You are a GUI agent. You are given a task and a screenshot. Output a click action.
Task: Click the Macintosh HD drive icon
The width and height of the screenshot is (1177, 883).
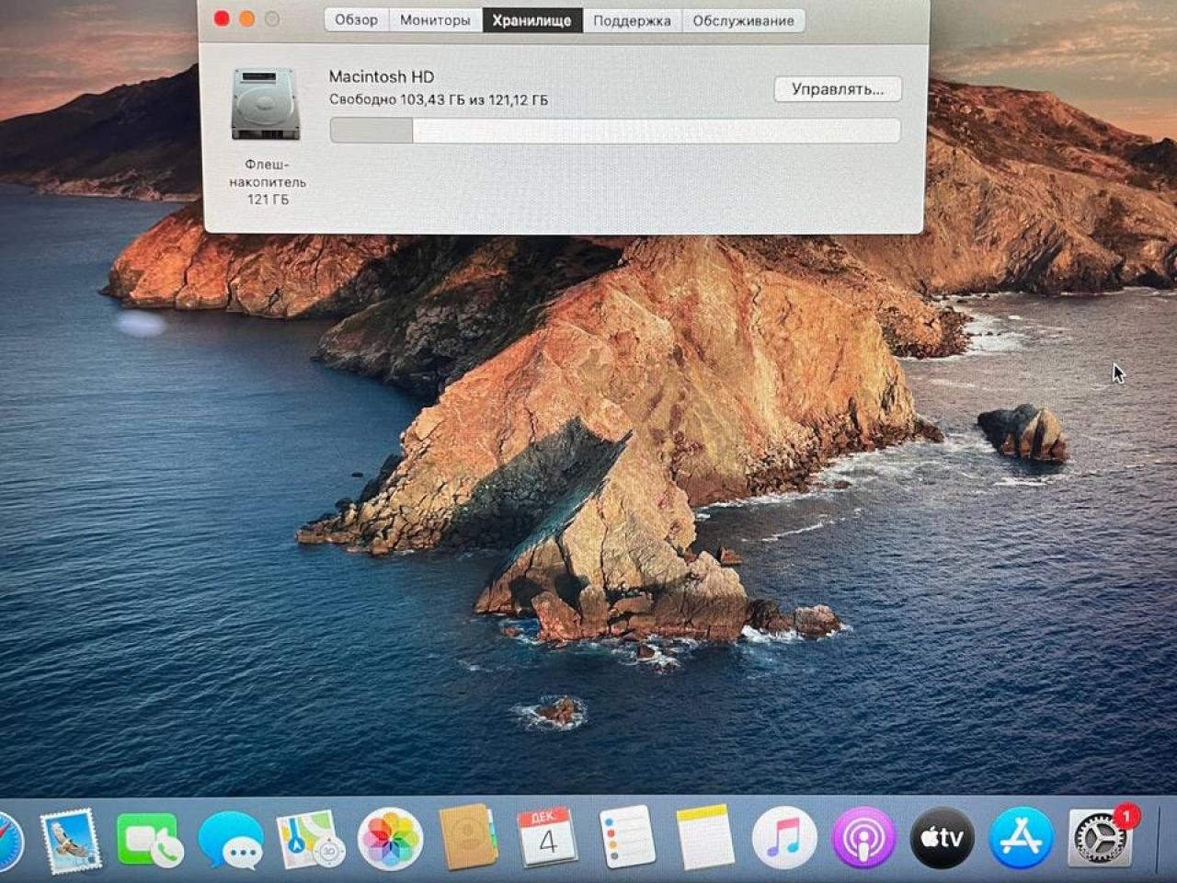tap(265, 104)
